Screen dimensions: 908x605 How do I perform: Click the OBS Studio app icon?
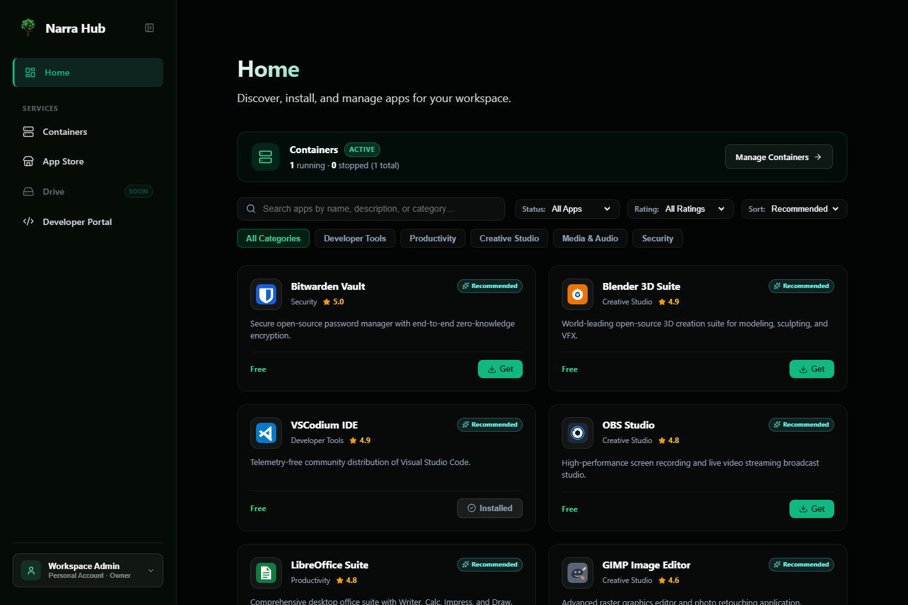tap(578, 433)
